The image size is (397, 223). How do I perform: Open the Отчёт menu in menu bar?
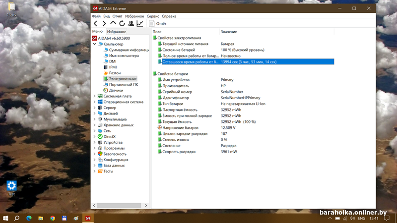tap(117, 16)
